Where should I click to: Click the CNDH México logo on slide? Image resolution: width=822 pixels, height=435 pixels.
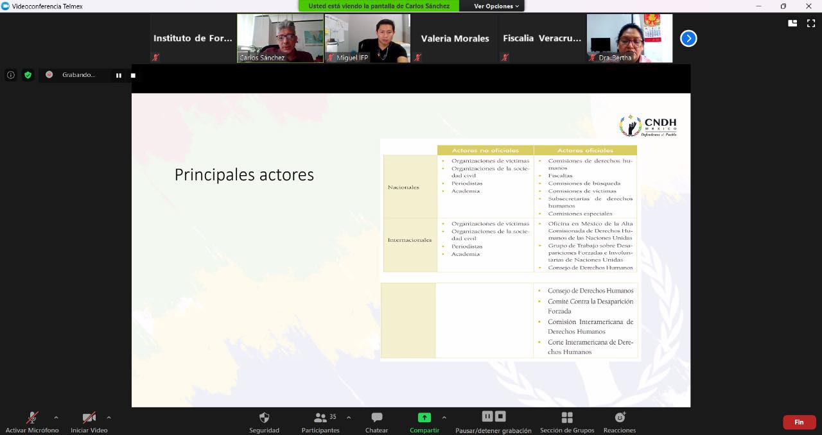[648, 126]
